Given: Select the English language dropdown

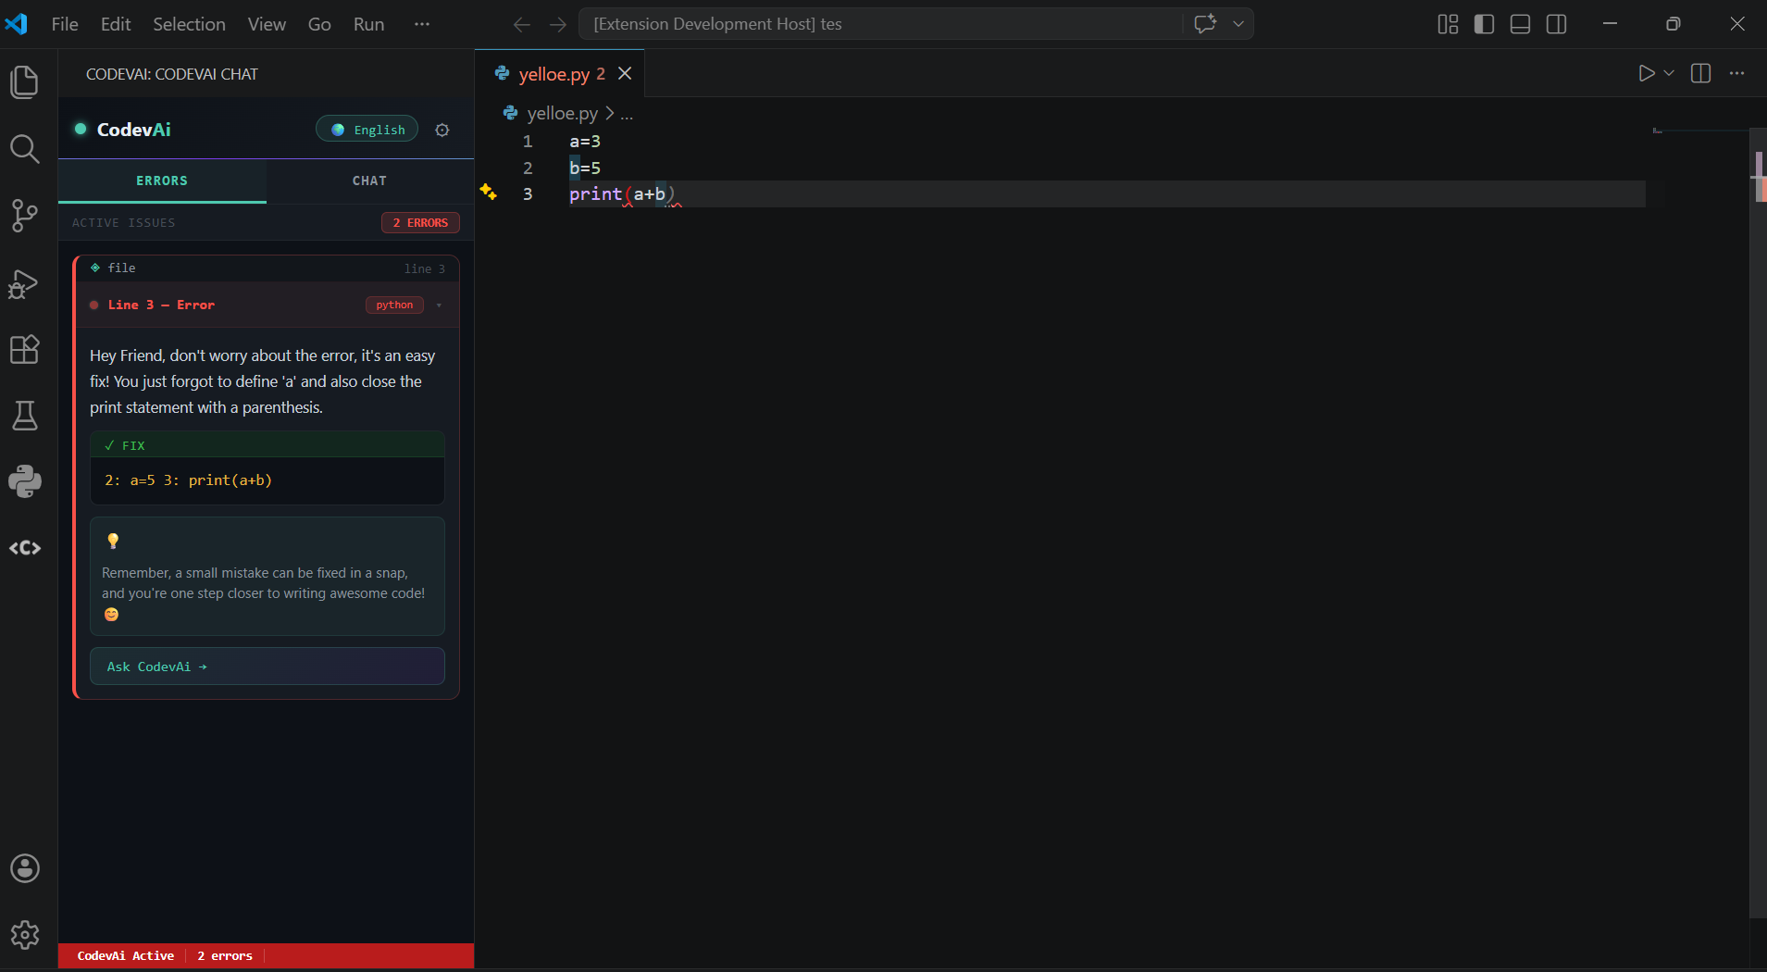Looking at the screenshot, I should pyautogui.click(x=367, y=130).
